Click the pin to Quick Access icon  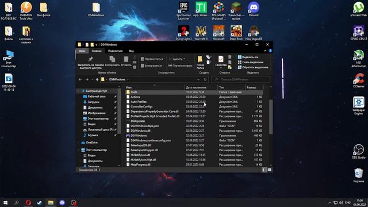coord(90,59)
